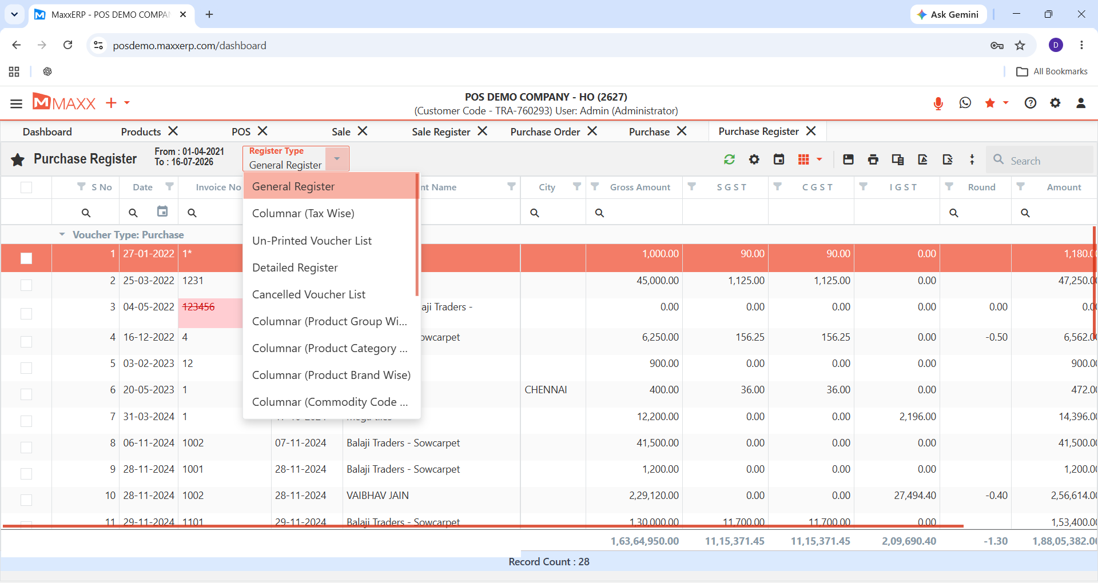Tick the checkbox for row 2
The width and height of the screenshot is (1098, 583).
pyautogui.click(x=26, y=285)
